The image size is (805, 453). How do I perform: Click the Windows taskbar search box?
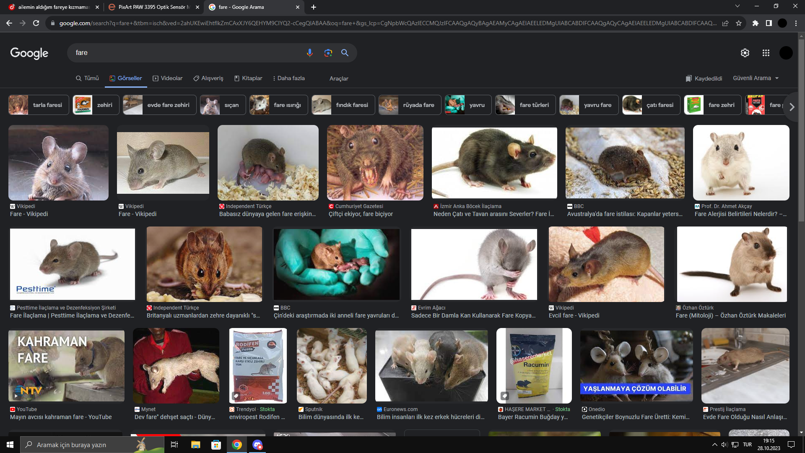point(92,445)
